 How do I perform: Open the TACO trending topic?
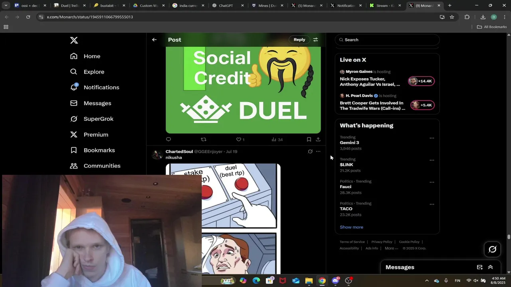(x=346, y=209)
